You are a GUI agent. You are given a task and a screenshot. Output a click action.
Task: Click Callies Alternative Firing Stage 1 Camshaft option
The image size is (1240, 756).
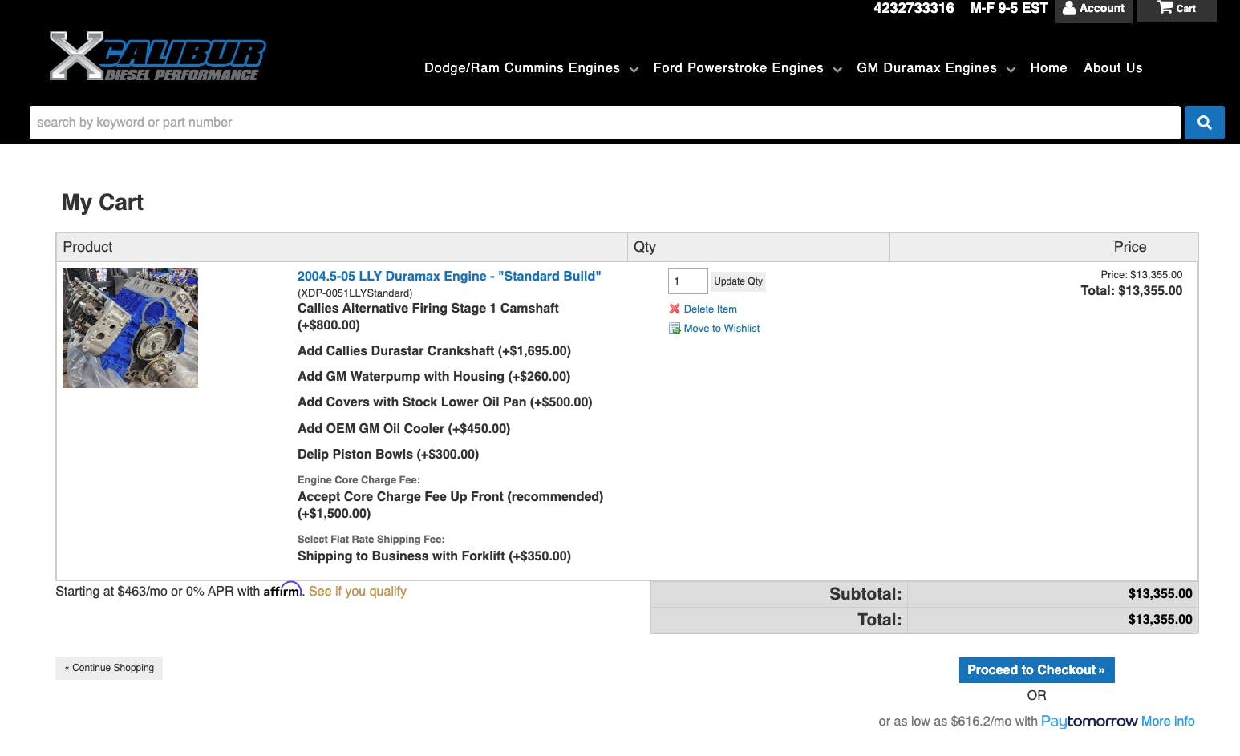pos(428,317)
